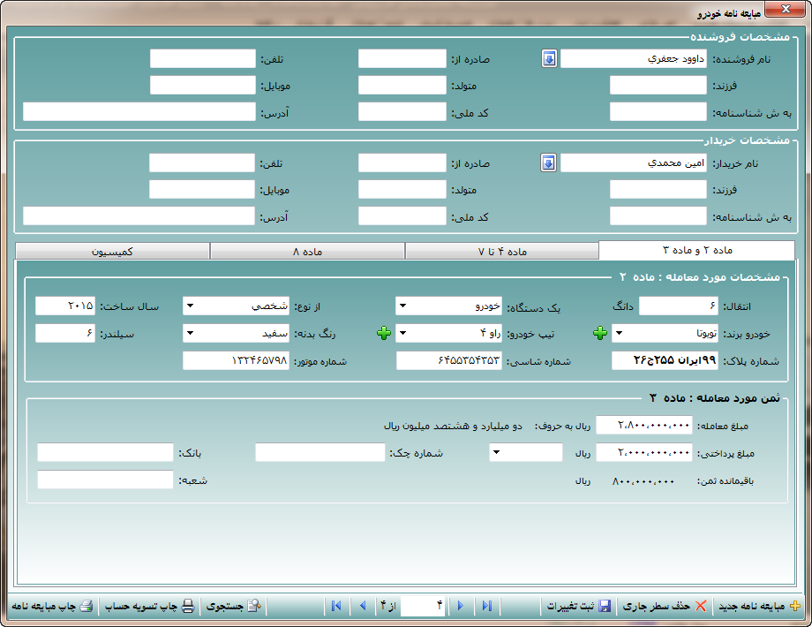Image resolution: width=812 pixels, height=627 pixels.
Task: Click the شماره چک input field
Action: pos(320,453)
